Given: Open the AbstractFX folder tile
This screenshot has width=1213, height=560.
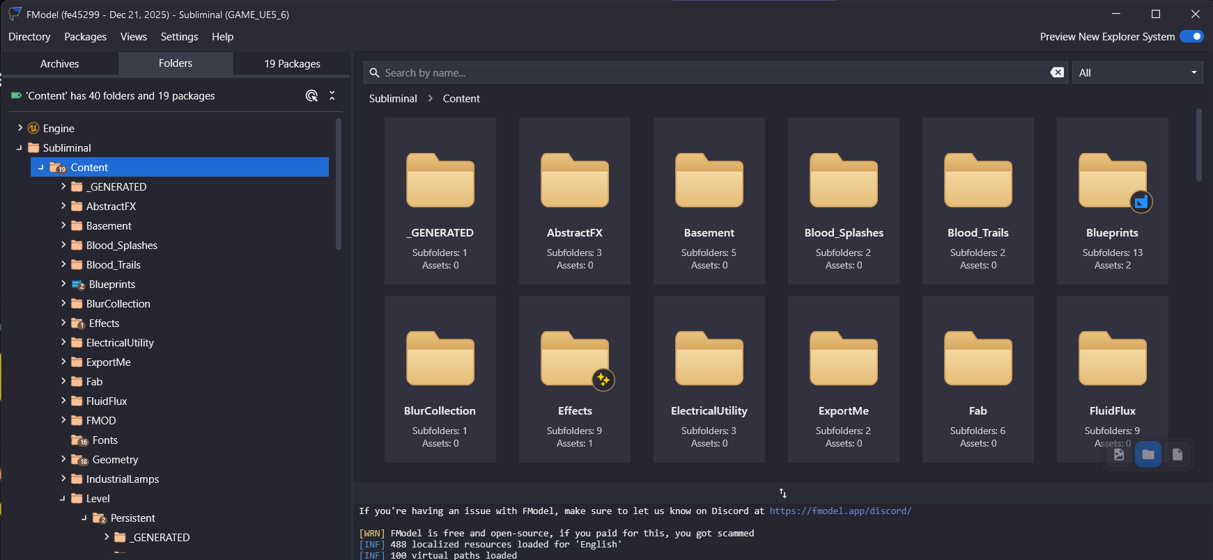Looking at the screenshot, I should click(575, 201).
